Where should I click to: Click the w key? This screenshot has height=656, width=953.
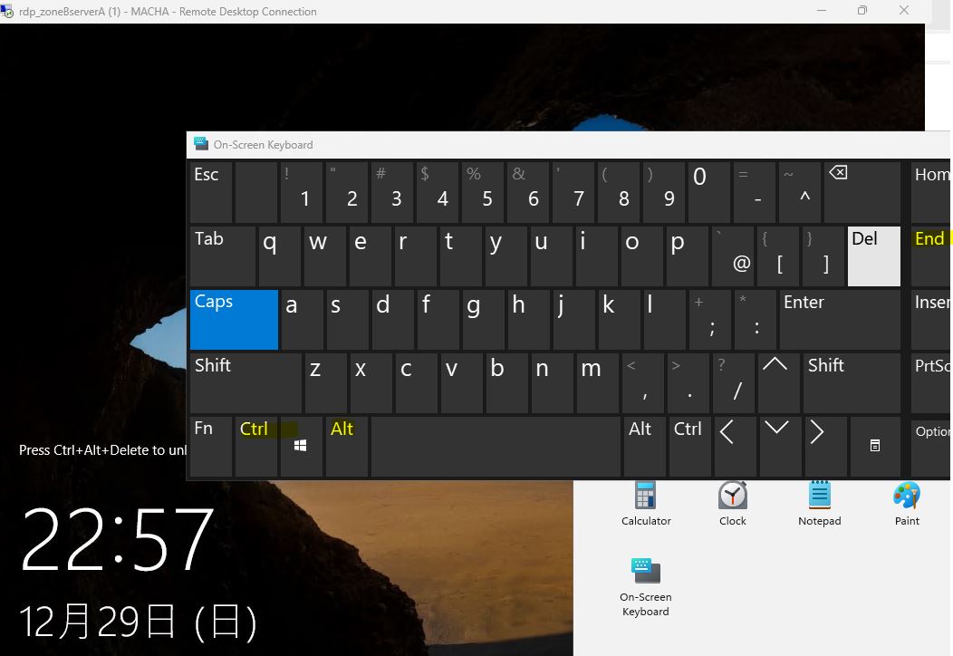coord(325,256)
